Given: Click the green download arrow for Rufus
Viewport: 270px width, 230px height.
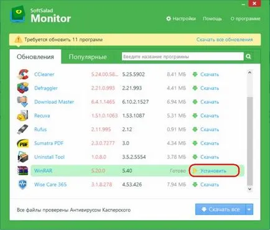Looking at the screenshot, I should point(195,129).
